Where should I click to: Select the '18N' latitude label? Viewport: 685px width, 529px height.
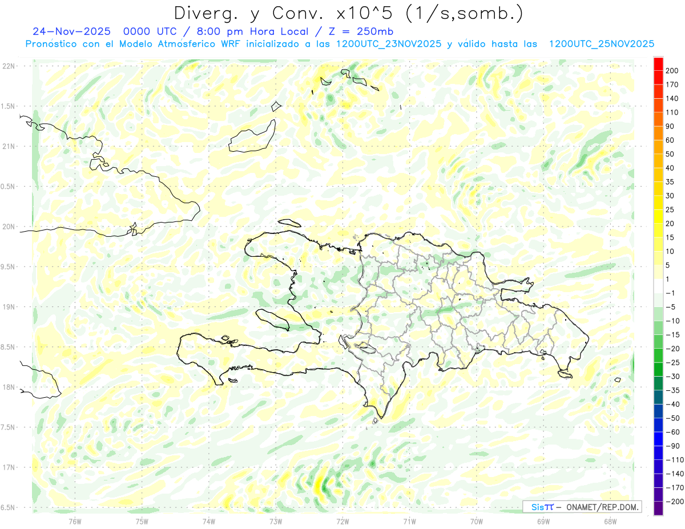click(x=9, y=387)
